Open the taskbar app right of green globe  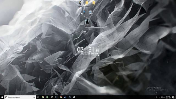52,97
